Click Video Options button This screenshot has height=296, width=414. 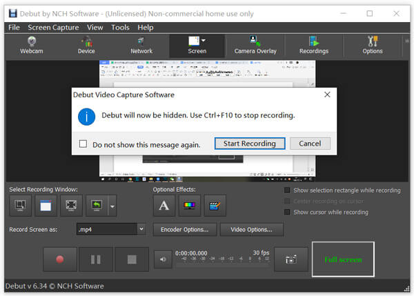(x=252, y=230)
